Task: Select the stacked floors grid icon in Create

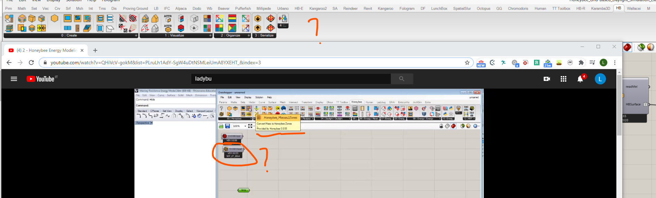Action: [9, 28]
